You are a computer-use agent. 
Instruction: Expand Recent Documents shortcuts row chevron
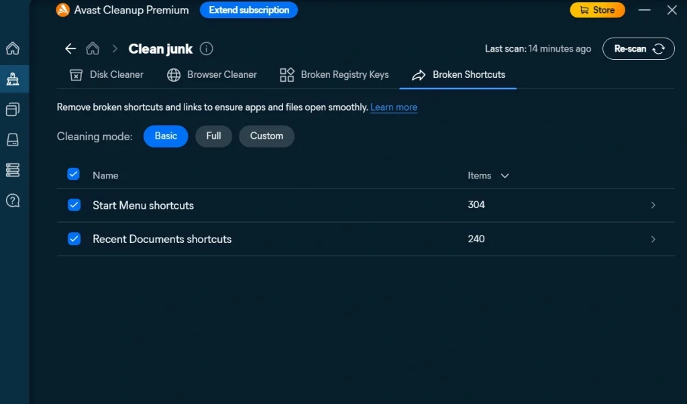653,239
